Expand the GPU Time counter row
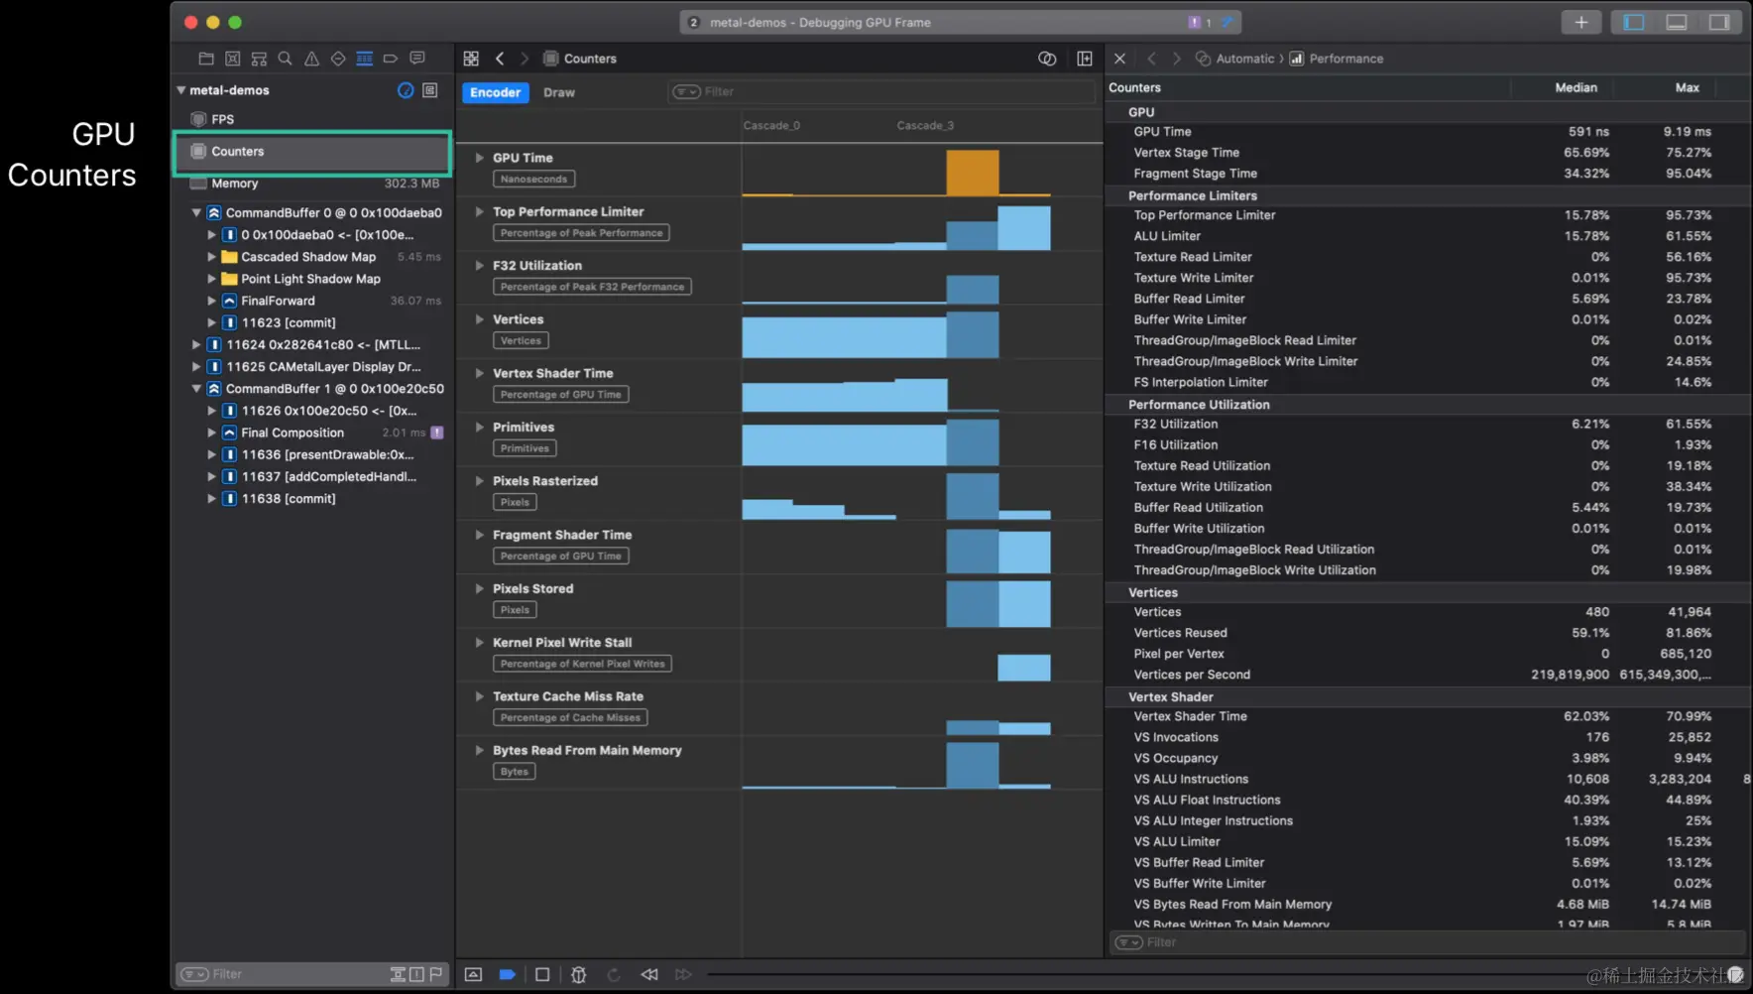Viewport: 1753px width, 994px height. click(479, 158)
